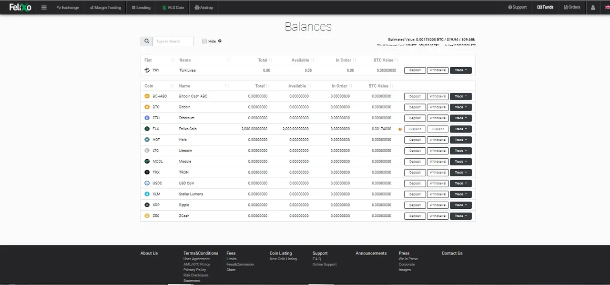Click the ETH coin icon
610x285 pixels.
coord(147,118)
